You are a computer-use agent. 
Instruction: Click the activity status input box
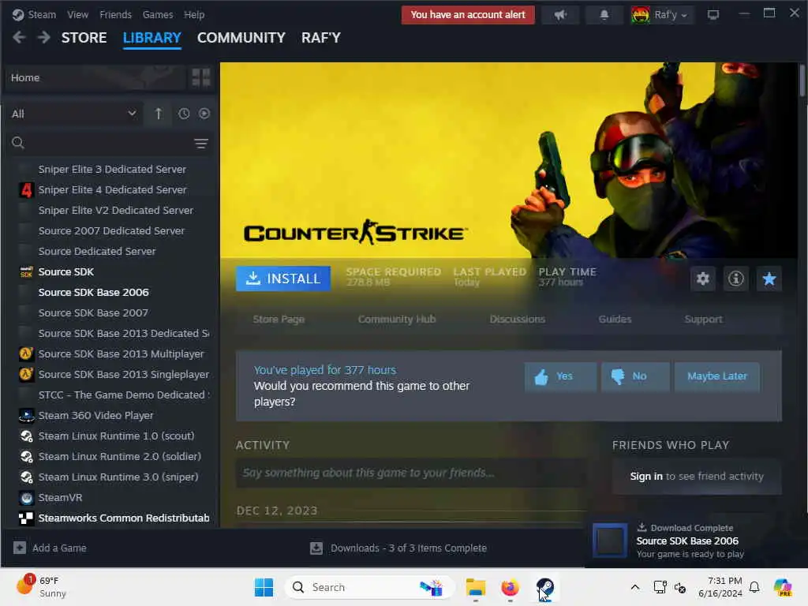click(410, 473)
